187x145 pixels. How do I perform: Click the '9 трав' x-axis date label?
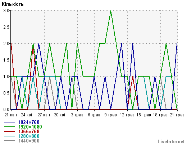click(x=110, y=115)
